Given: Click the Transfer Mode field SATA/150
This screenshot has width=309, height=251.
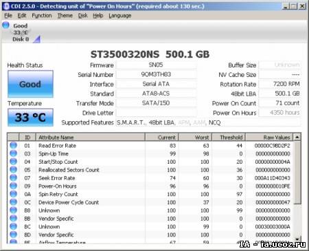Looking at the screenshot, I should pyautogui.click(x=156, y=103).
